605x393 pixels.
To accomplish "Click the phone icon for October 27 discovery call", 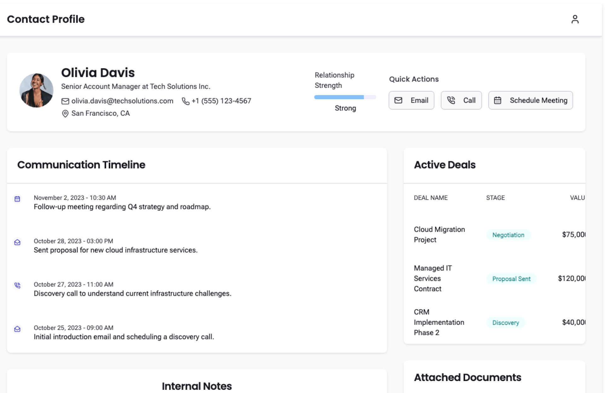I will click(x=17, y=285).
